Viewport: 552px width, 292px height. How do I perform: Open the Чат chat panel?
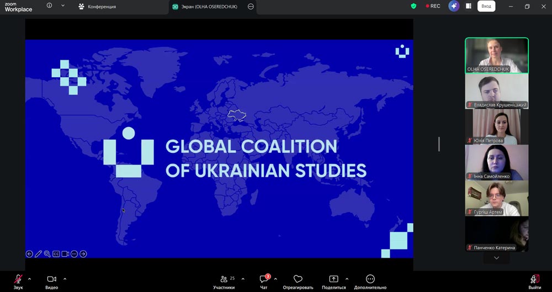[x=264, y=280]
